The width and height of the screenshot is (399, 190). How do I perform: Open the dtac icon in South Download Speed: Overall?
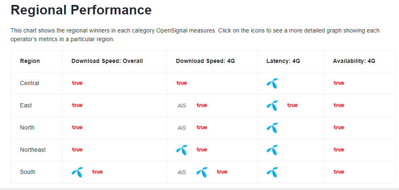(77, 172)
